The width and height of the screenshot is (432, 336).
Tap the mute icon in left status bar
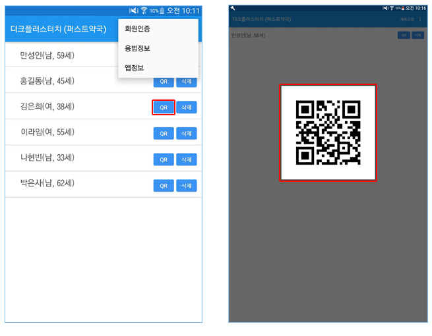coord(134,11)
